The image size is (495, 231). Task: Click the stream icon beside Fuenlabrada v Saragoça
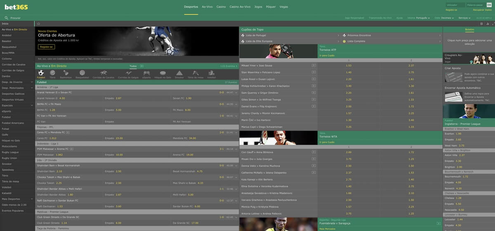[x=438, y=223]
